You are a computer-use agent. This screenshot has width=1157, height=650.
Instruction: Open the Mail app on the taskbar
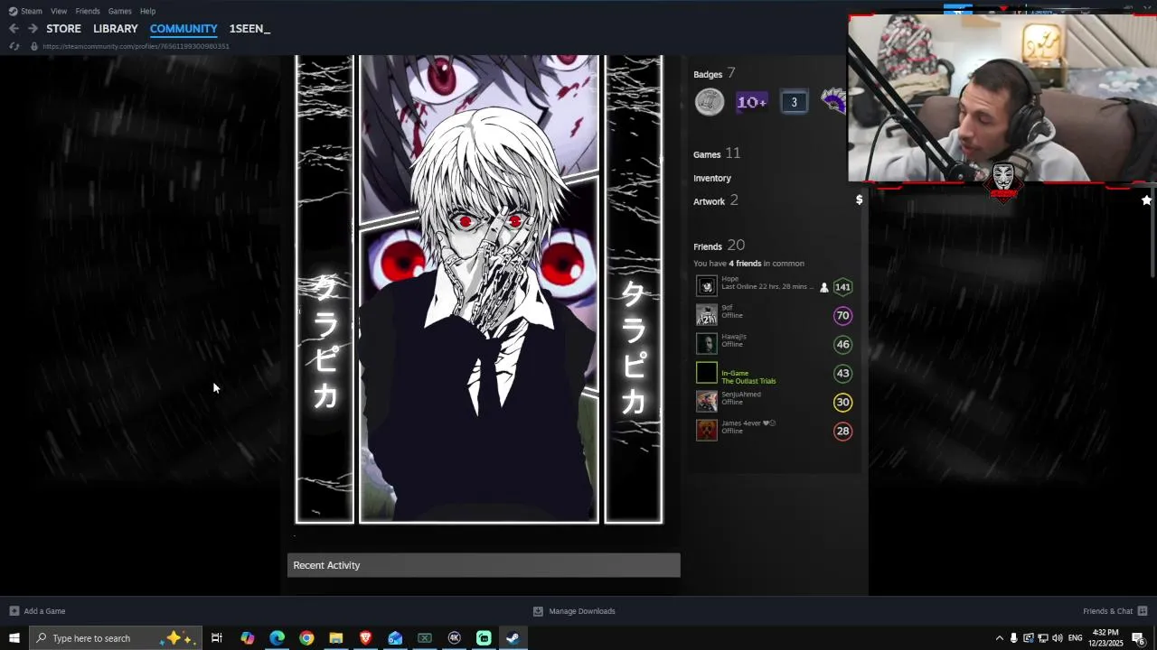pyautogui.click(x=395, y=638)
